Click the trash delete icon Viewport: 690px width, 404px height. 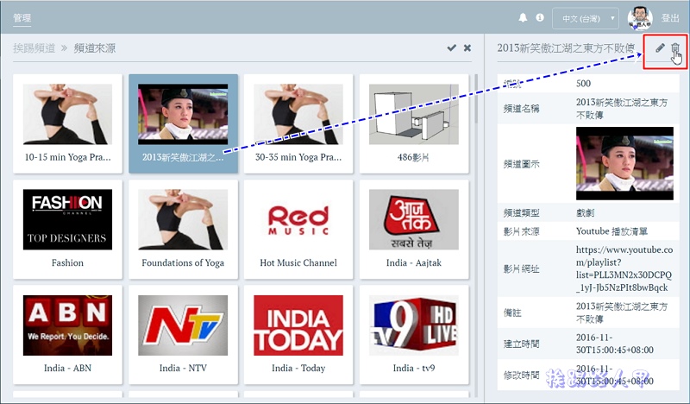click(675, 47)
